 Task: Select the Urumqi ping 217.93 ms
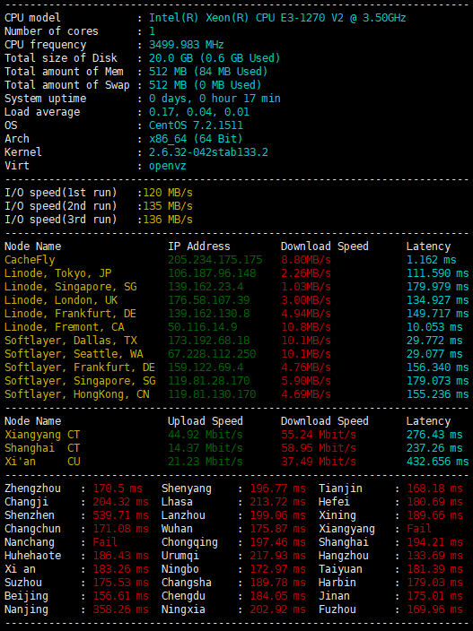(277, 556)
